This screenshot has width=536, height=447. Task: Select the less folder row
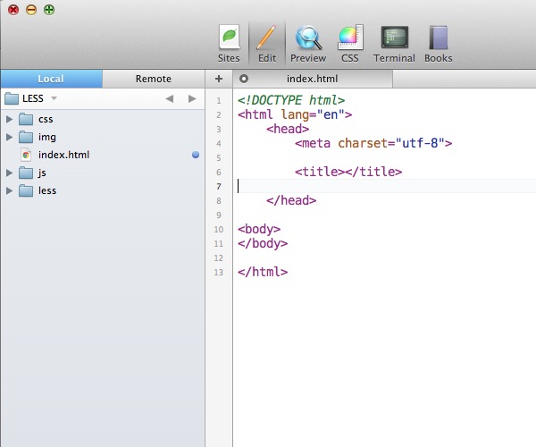pos(103,190)
